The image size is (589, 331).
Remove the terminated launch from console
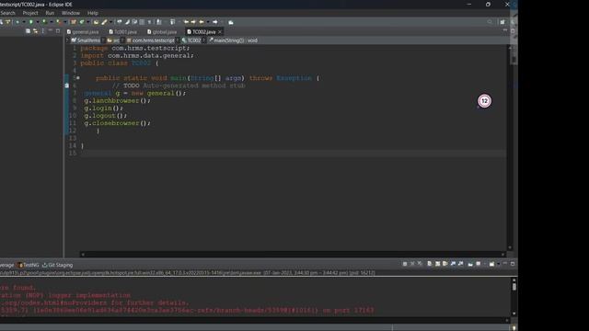tap(412, 264)
